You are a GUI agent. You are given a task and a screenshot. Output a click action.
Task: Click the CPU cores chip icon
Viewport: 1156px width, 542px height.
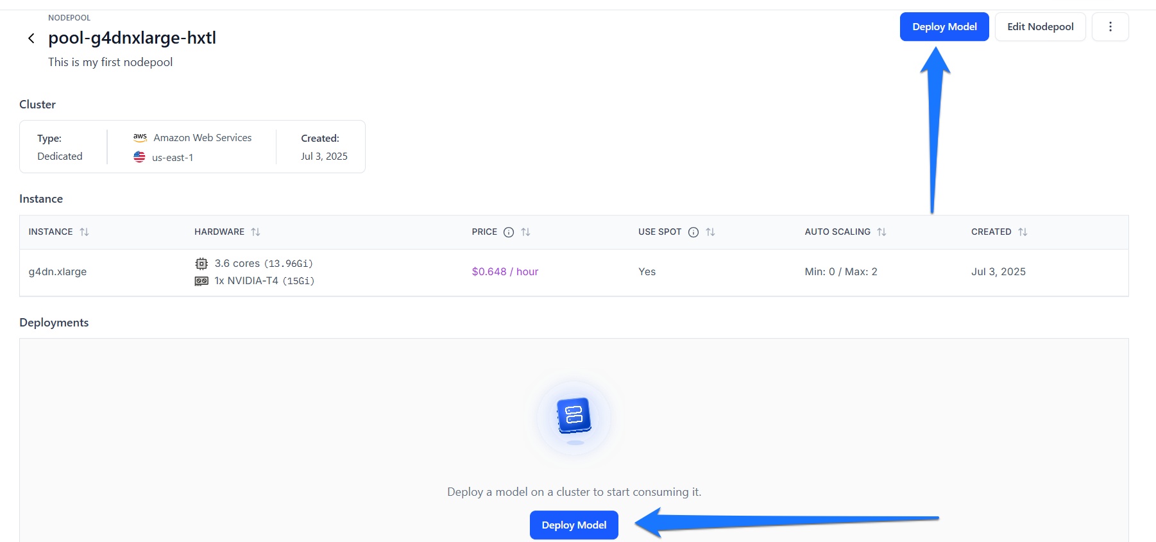coord(201,264)
